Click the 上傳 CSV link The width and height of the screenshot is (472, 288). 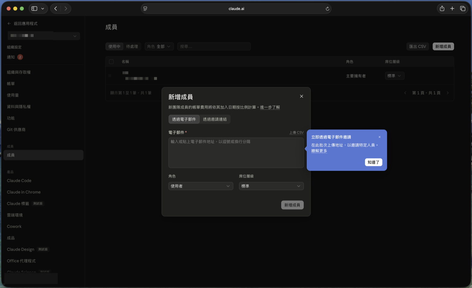click(x=297, y=133)
